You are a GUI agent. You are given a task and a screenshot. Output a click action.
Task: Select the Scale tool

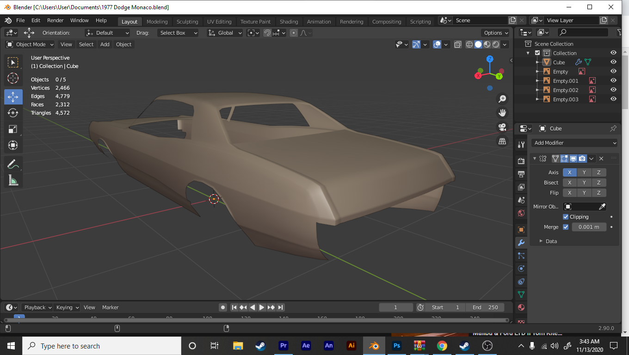click(13, 129)
